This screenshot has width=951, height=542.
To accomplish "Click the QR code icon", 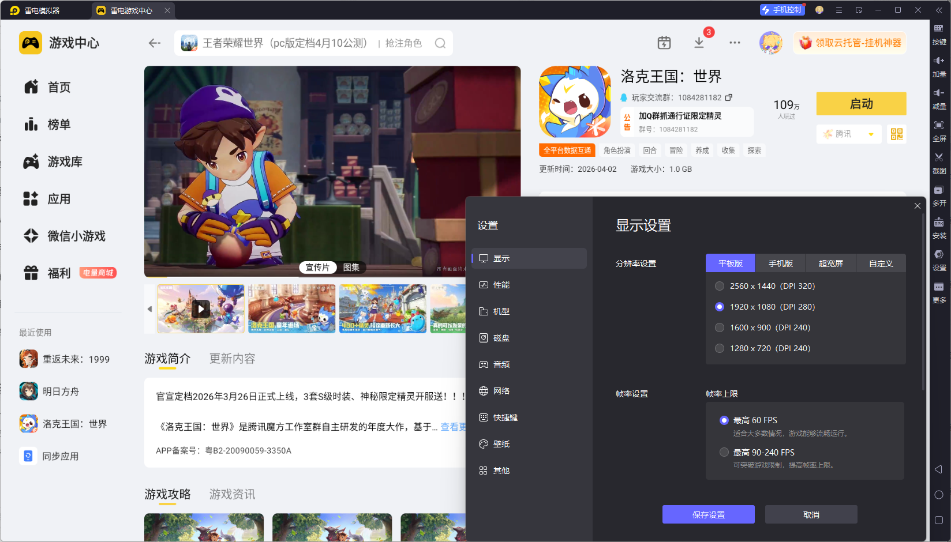I will pos(896,134).
